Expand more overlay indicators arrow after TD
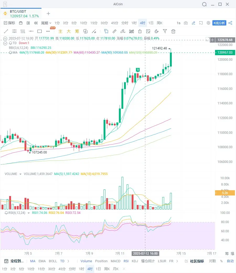Viewport: 236px width, 273px height. coord(68,261)
